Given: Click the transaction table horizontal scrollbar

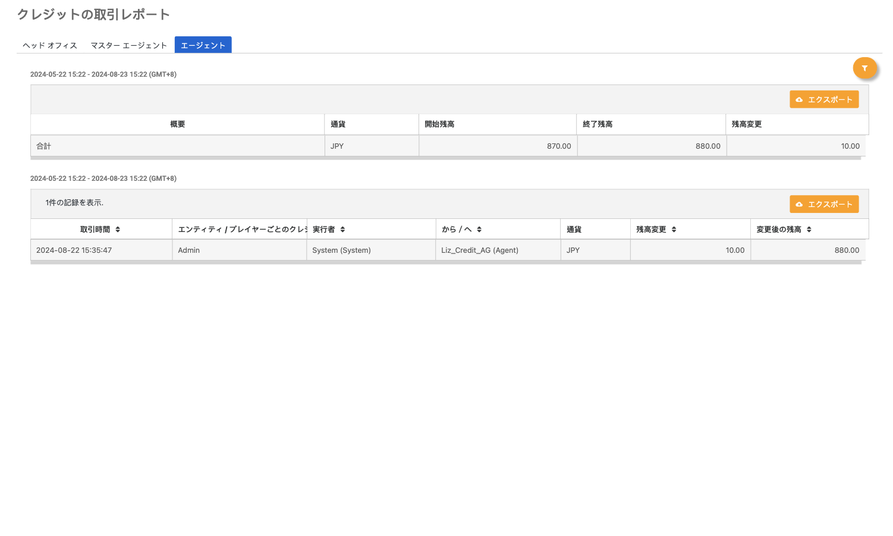Looking at the screenshot, I should pos(445,262).
